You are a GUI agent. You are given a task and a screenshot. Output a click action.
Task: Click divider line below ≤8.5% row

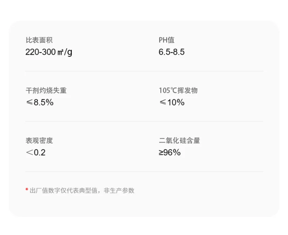tap(144, 121)
